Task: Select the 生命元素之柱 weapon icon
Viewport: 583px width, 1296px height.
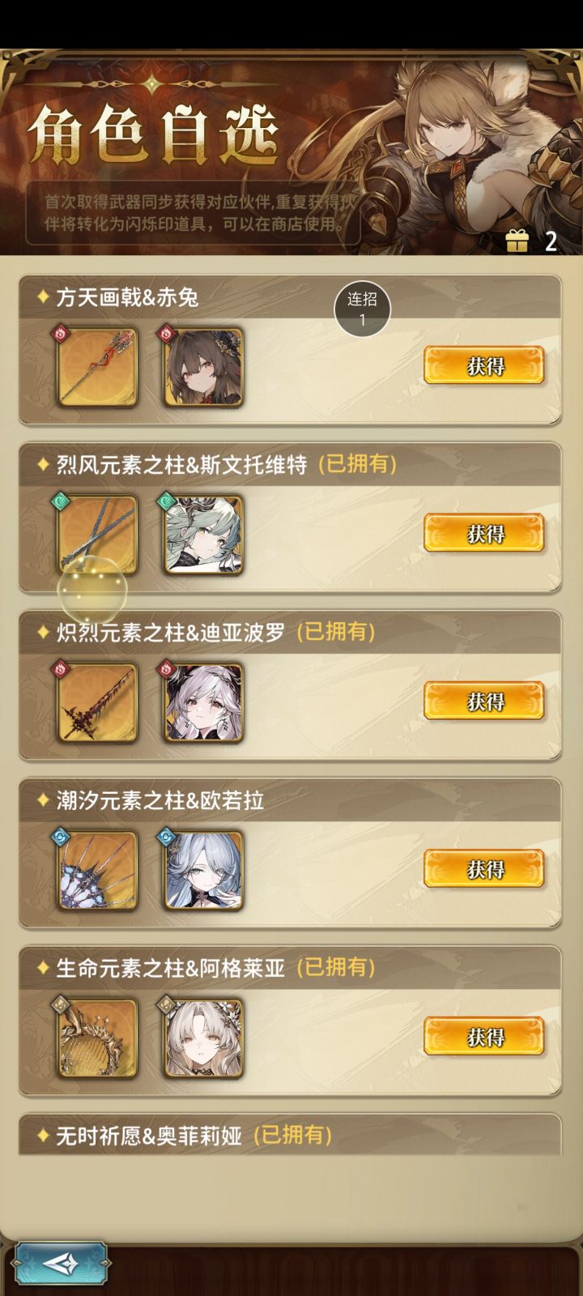Action: click(97, 1038)
